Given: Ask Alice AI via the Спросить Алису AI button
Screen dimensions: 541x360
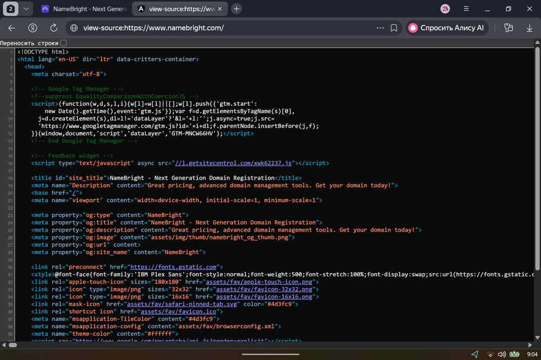Looking at the screenshot, I should coord(446,28).
